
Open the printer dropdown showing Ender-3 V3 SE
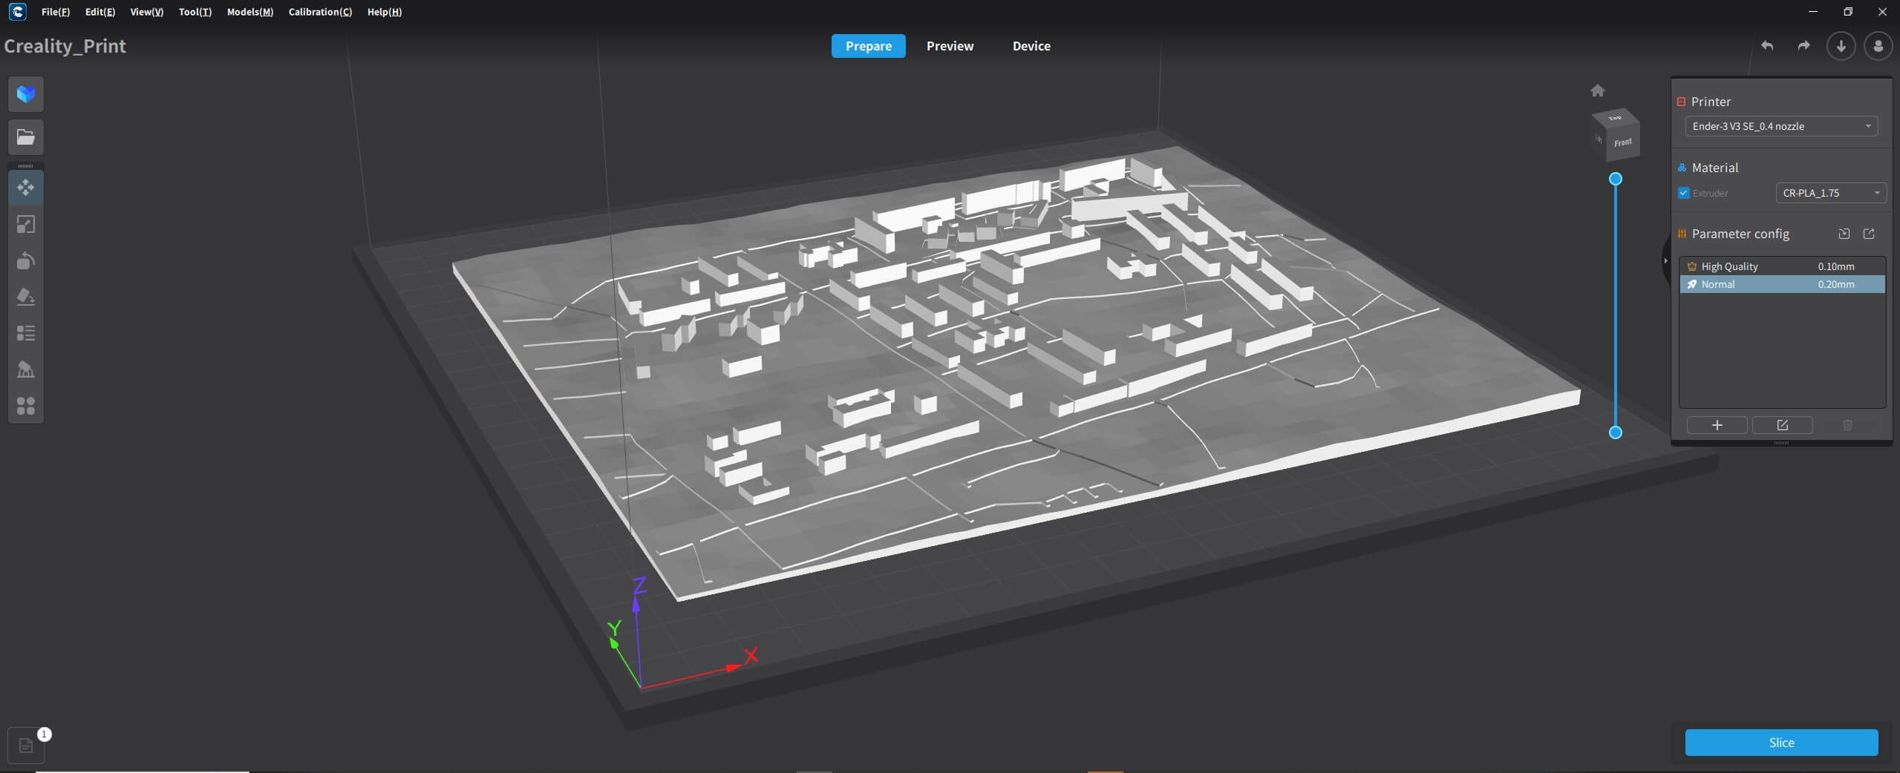click(1780, 126)
